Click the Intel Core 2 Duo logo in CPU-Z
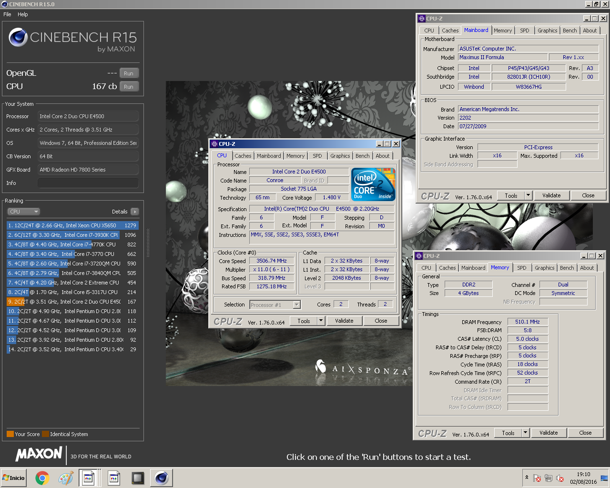Viewport: 610px width, 488px height. (x=374, y=184)
